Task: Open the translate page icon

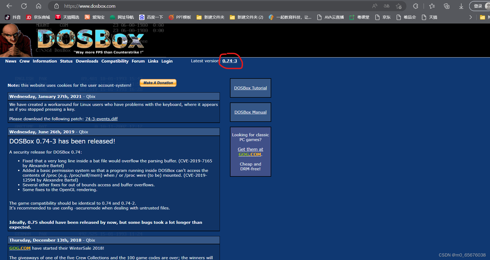Action: tap(386, 6)
